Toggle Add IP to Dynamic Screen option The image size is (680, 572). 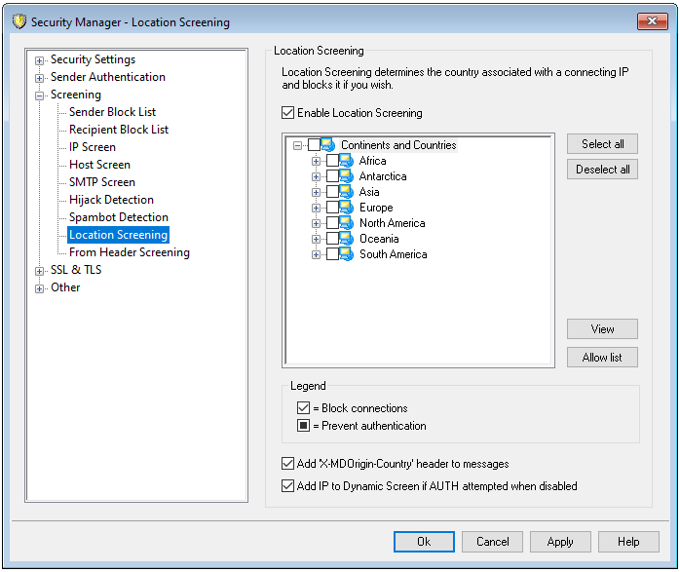tap(287, 485)
